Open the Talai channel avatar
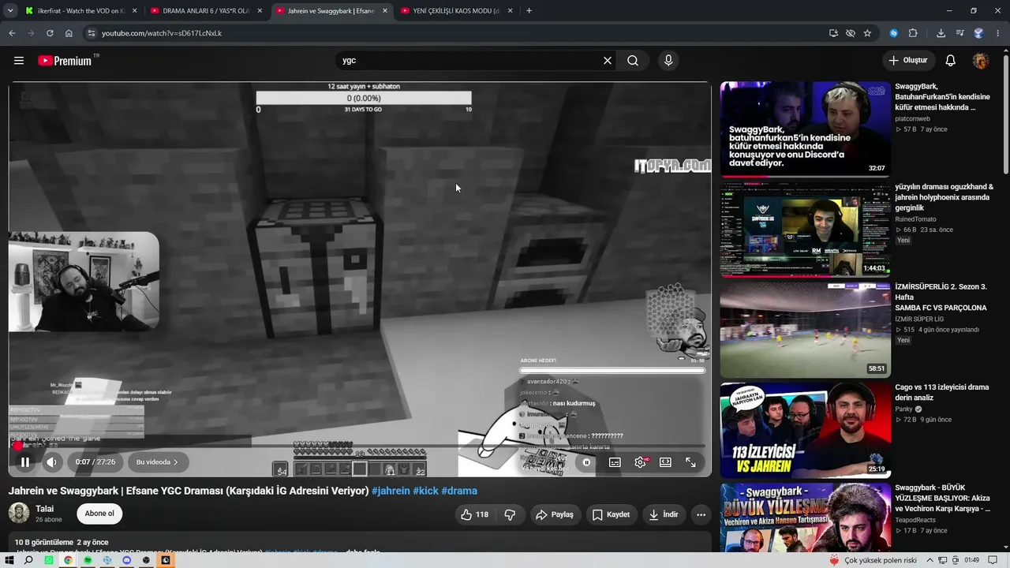The width and height of the screenshot is (1010, 568). point(19,514)
